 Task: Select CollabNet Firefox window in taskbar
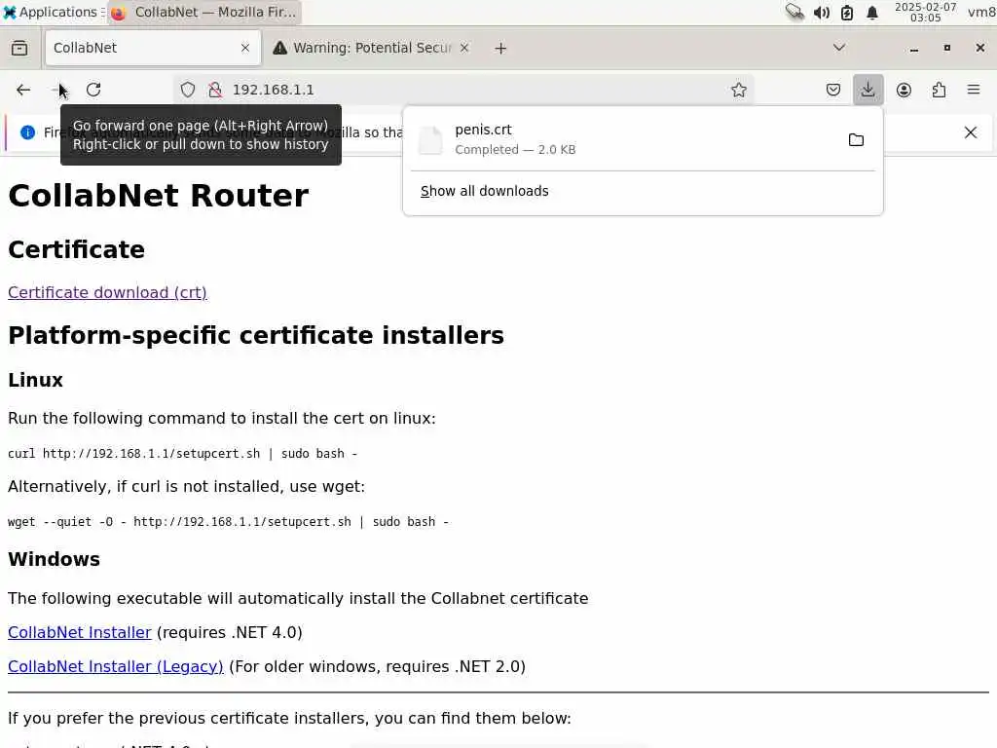(204, 12)
